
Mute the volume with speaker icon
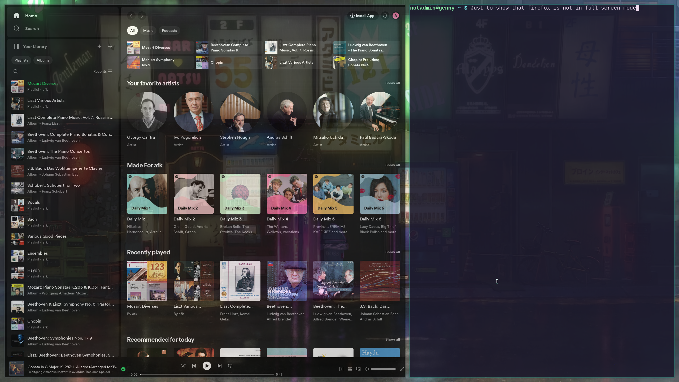pyautogui.click(x=367, y=369)
